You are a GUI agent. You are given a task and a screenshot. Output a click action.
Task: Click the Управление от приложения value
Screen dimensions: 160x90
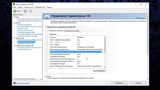click(86, 47)
